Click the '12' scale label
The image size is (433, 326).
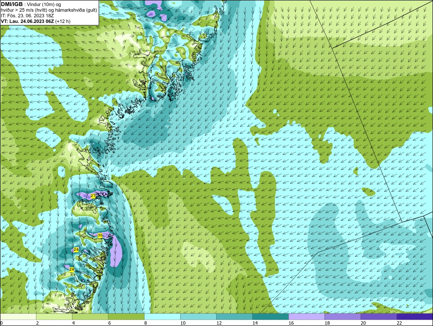(219, 323)
